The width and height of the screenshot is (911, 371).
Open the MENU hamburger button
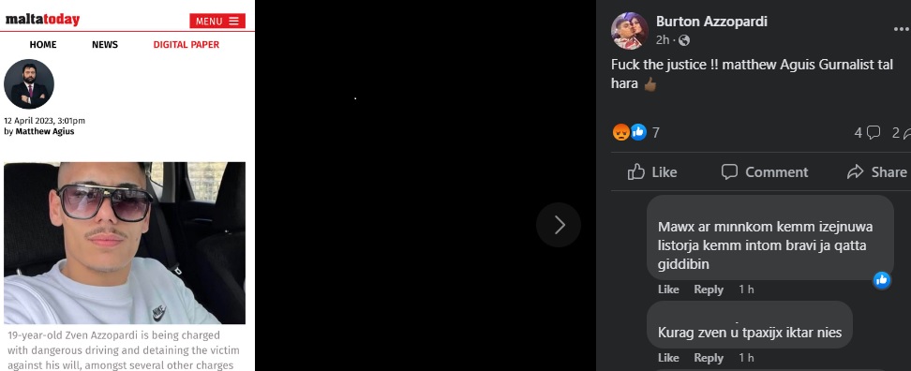click(x=217, y=21)
